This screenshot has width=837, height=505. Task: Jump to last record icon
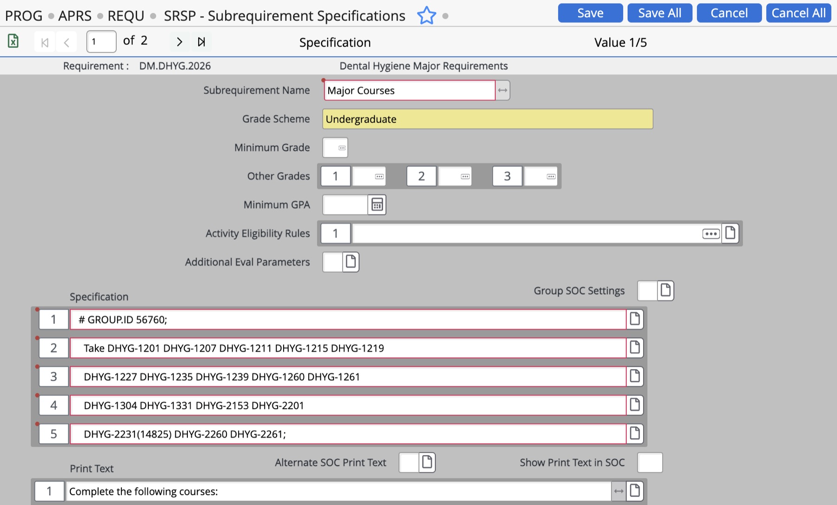[201, 42]
